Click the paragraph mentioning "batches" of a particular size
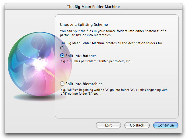Image resolution: width=187 pixels, height=140 pixels. [113, 33]
